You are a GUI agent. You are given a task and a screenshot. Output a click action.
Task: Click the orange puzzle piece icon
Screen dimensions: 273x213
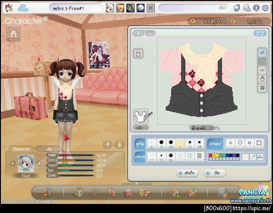click(145, 193)
